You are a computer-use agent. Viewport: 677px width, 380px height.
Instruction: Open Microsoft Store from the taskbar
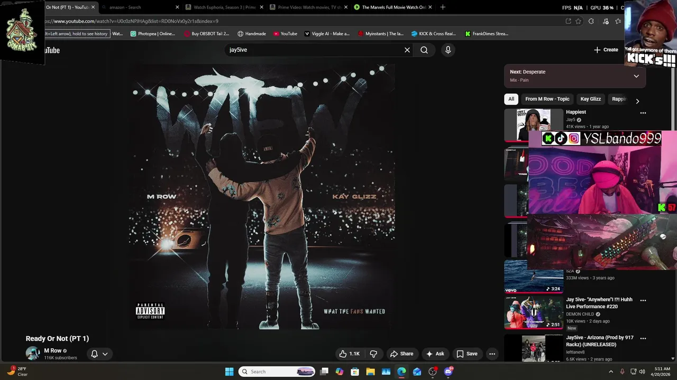(x=355, y=372)
